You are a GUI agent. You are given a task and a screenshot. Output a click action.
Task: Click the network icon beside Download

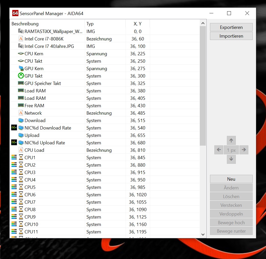pyautogui.click(x=21, y=120)
